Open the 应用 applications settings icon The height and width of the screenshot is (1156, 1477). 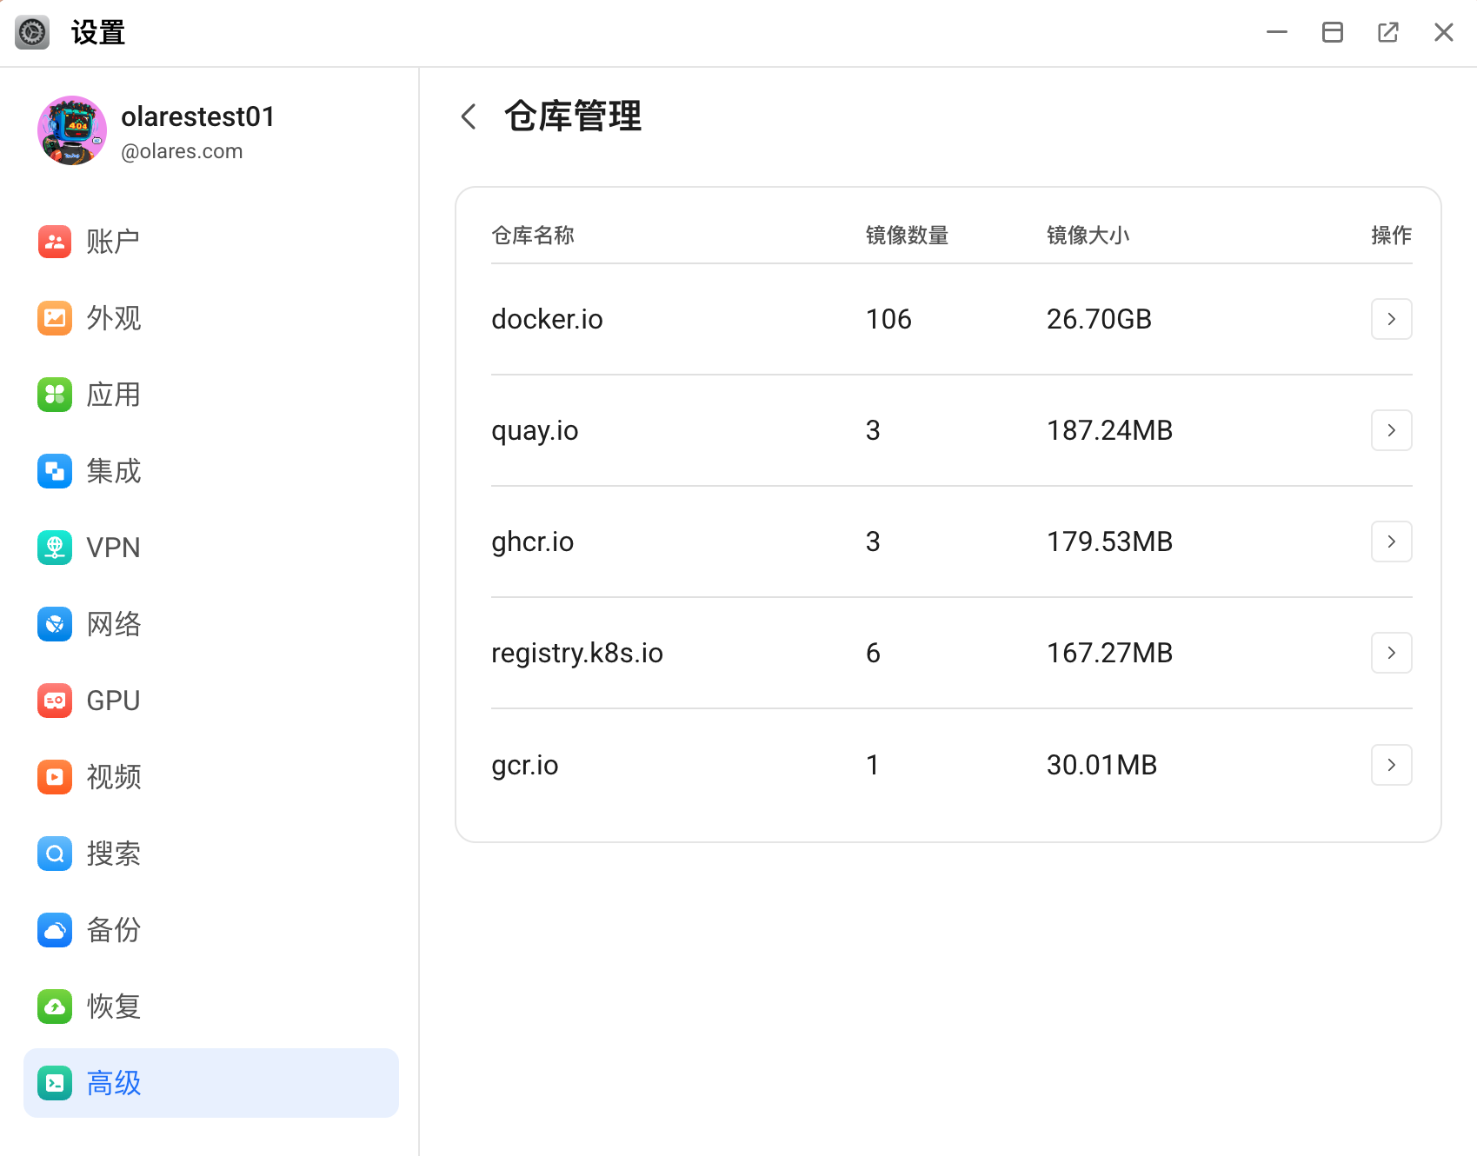[x=54, y=395]
